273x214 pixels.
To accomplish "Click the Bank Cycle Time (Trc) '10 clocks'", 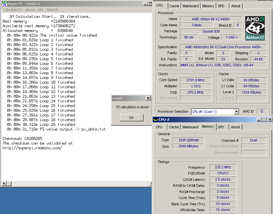I will point(223,204).
